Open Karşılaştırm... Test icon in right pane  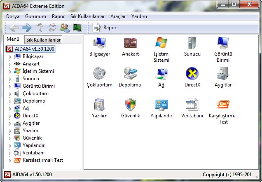click(x=223, y=105)
